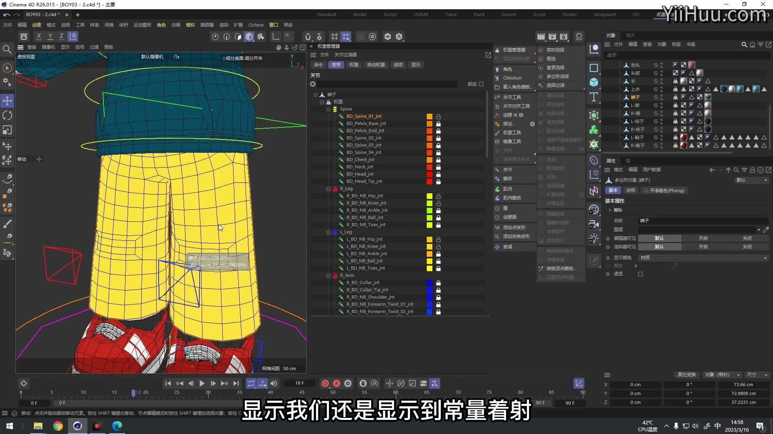This screenshot has width=773, height=434.
Task: Open the search magnifier in left toolbar
Action: coord(7,49)
